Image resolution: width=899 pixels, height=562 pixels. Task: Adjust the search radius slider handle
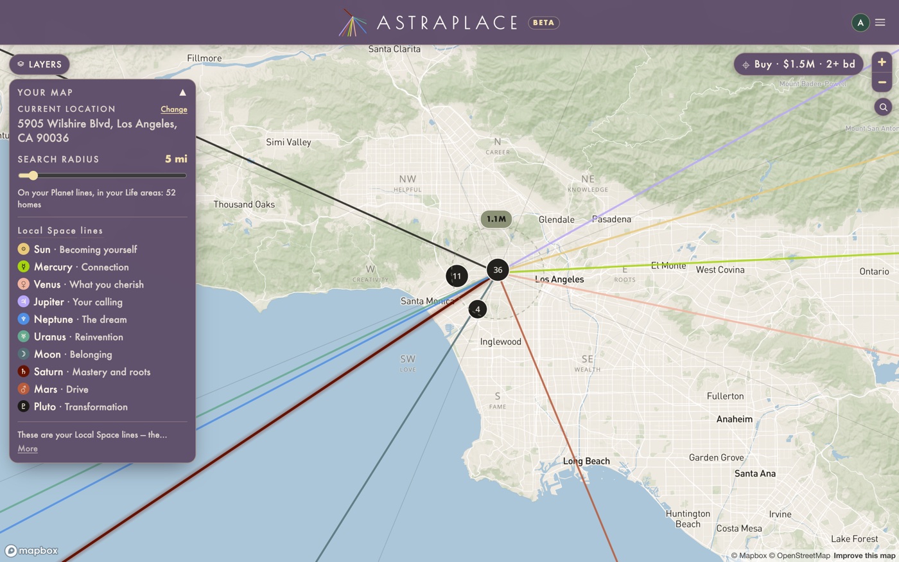click(33, 175)
